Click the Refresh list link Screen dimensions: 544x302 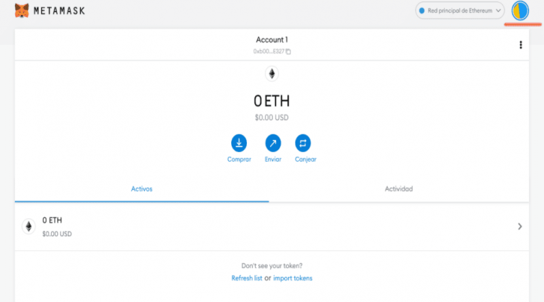pyautogui.click(x=246, y=278)
